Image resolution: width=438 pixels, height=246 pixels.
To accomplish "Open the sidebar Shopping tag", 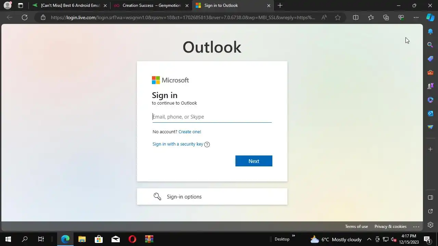I will tap(430, 59).
